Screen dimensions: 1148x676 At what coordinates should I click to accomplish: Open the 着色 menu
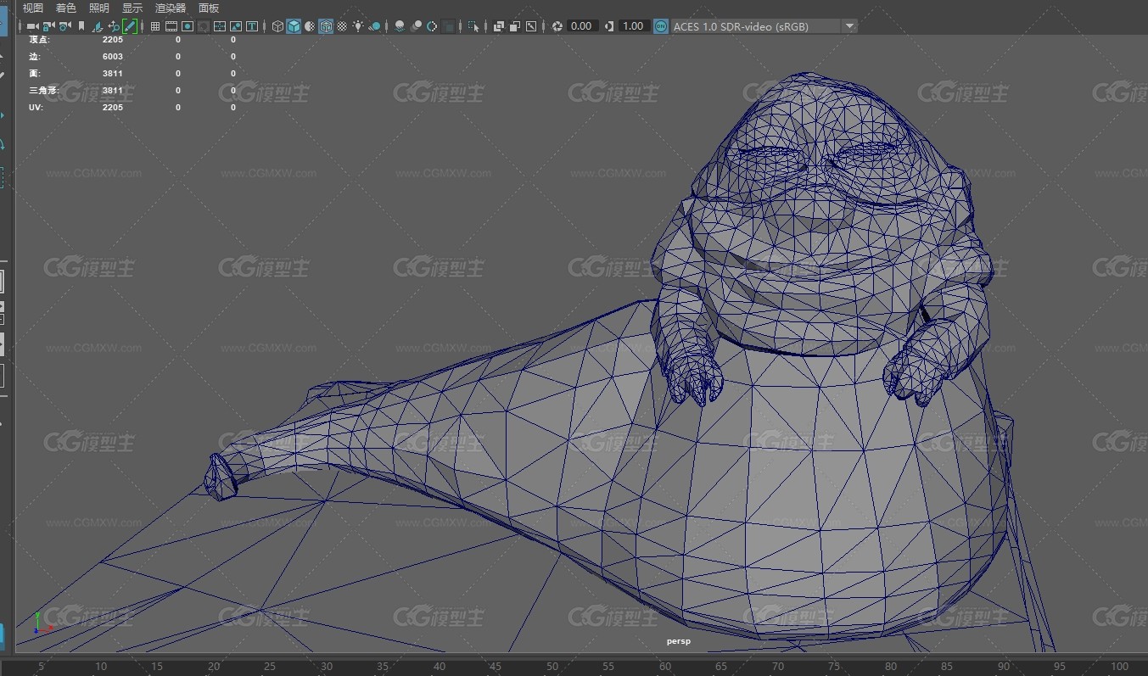(66, 8)
